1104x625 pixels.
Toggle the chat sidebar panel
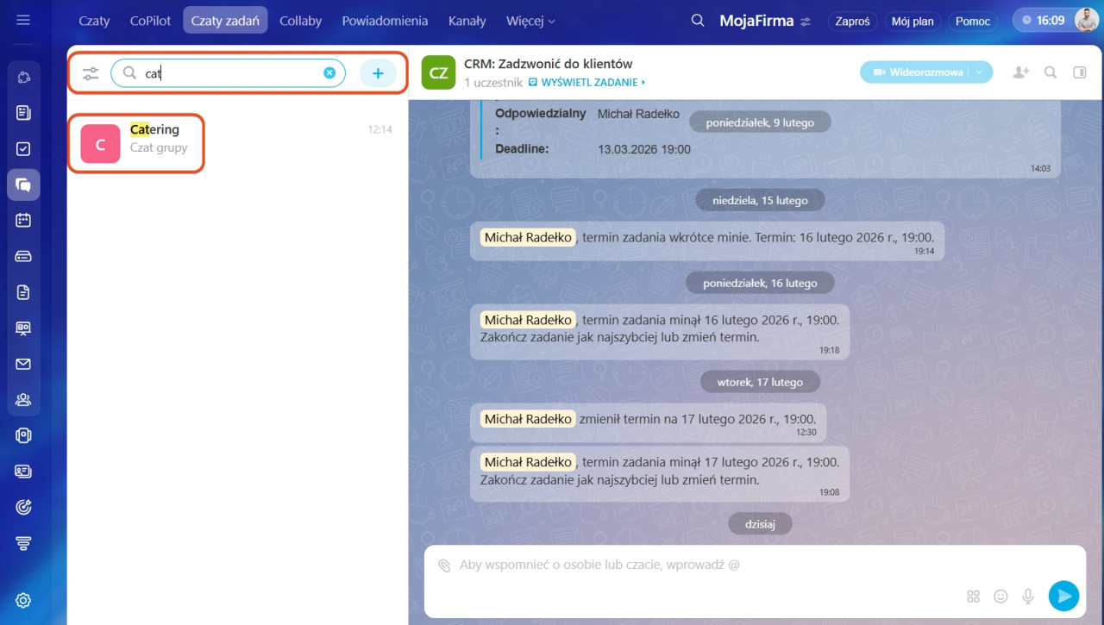pyautogui.click(x=1079, y=72)
